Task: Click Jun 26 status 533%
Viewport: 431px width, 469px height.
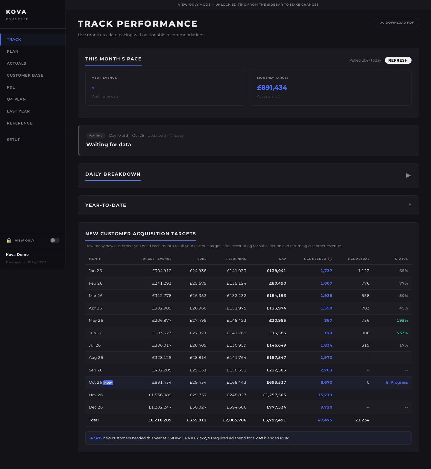Action: click(x=402, y=333)
